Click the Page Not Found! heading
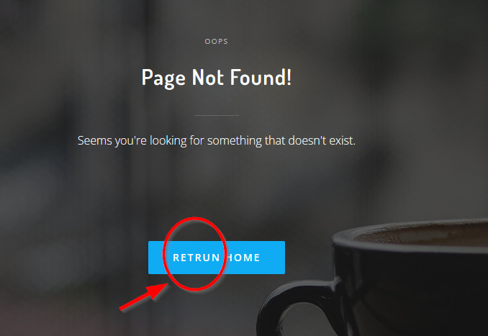This screenshot has height=336, width=488. [217, 78]
